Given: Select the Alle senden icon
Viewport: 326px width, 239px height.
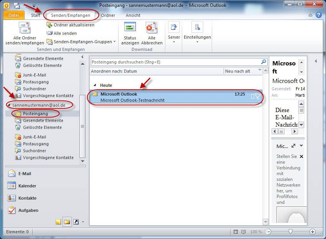Looking at the screenshot, I should (x=49, y=33).
